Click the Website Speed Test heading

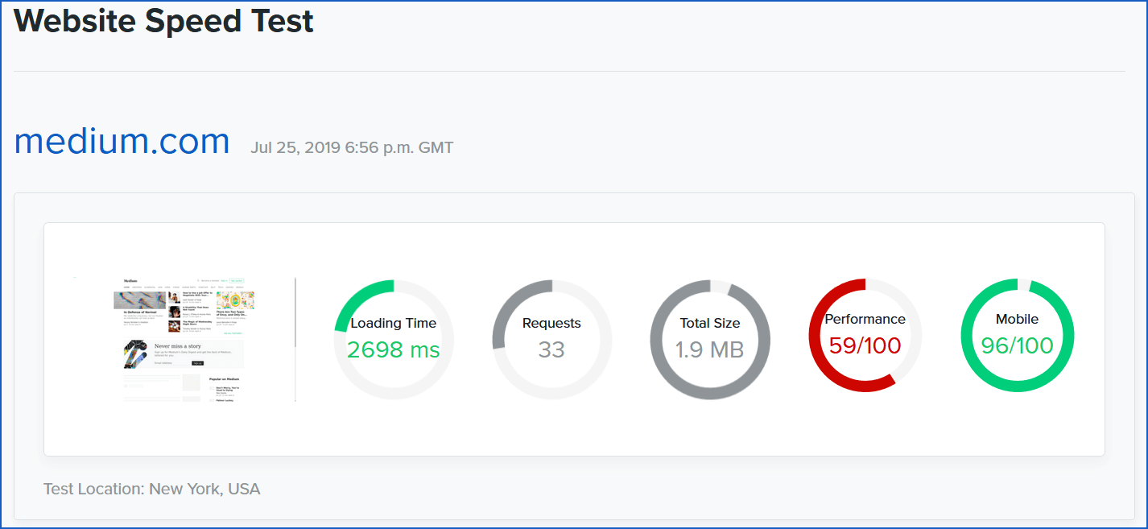(x=164, y=21)
